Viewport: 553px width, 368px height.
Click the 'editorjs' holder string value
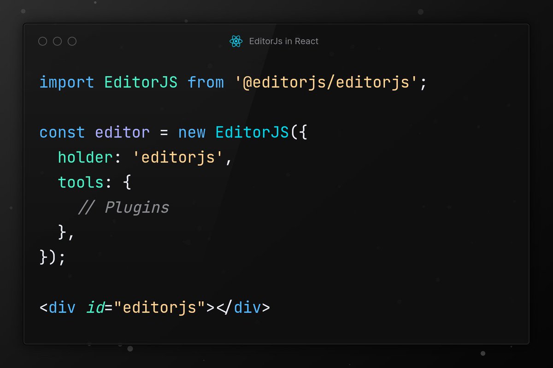click(179, 158)
